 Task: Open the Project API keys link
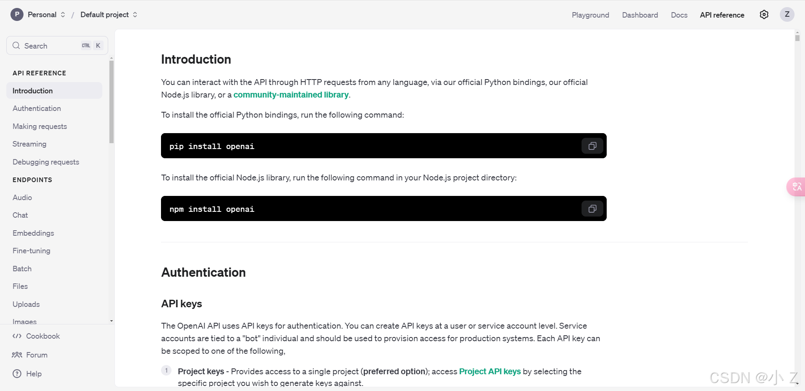click(x=490, y=371)
